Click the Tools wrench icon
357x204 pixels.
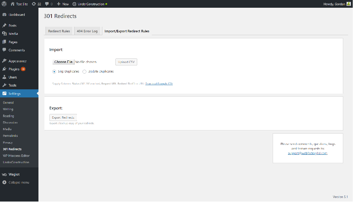(x=4, y=85)
